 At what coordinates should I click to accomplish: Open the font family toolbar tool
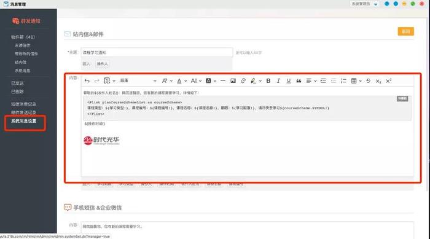tap(164, 80)
